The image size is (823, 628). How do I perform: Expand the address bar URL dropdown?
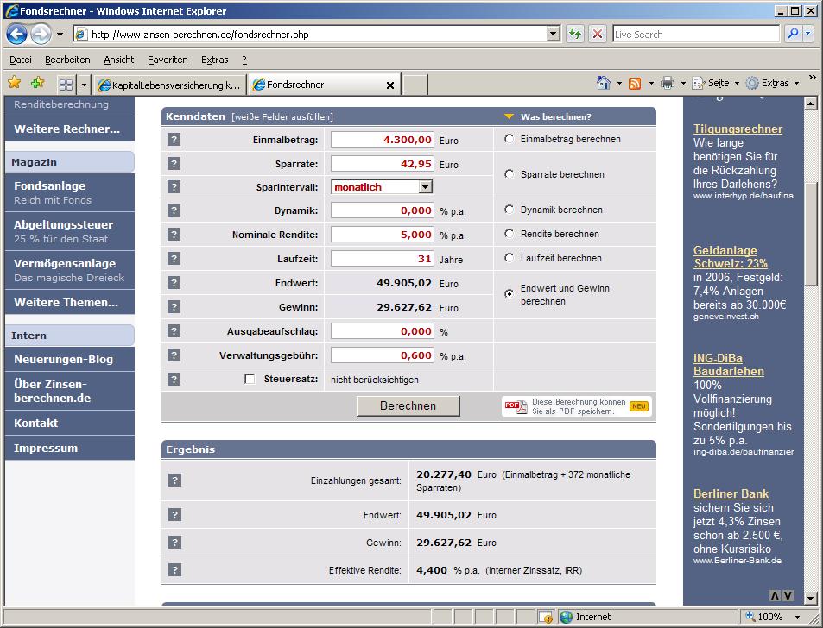(554, 35)
